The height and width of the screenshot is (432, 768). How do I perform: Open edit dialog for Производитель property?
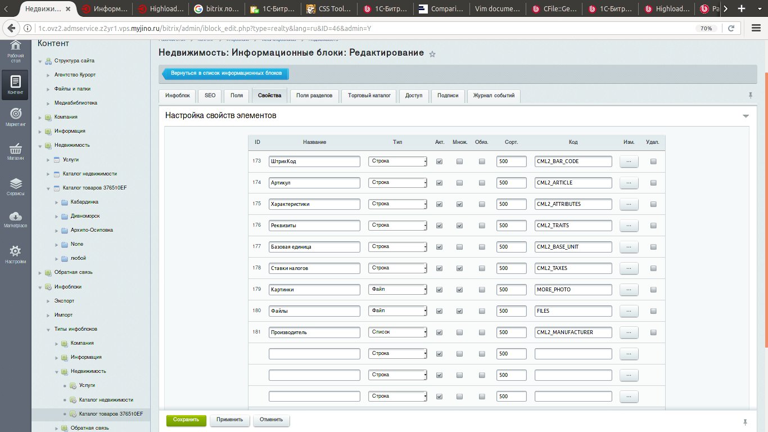pyautogui.click(x=629, y=332)
